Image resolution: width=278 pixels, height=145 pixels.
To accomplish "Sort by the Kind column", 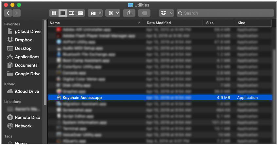I will click(241, 23).
